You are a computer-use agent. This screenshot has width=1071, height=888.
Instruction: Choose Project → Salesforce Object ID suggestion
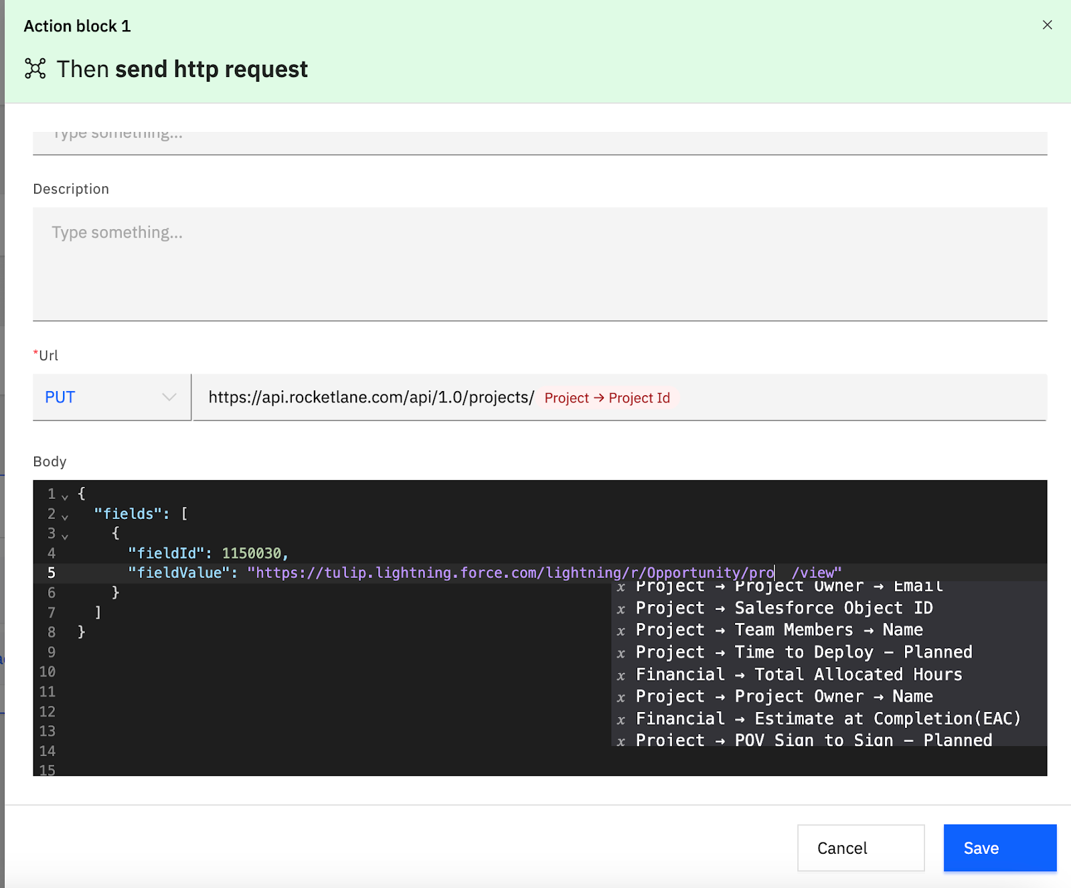click(x=829, y=608)
